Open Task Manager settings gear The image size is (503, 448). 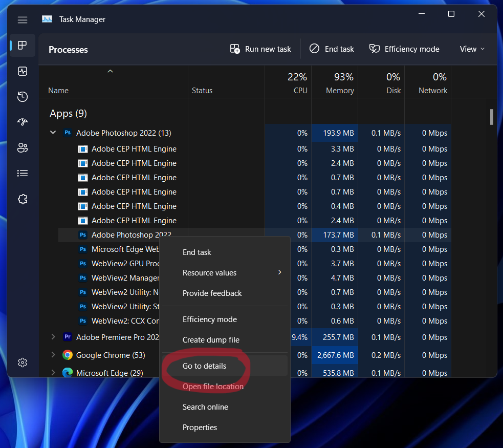[x=23, y=362]
